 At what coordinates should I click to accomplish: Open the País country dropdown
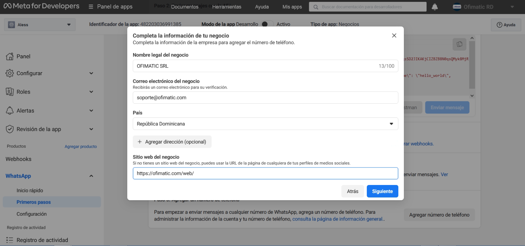[x=265, y=124]
